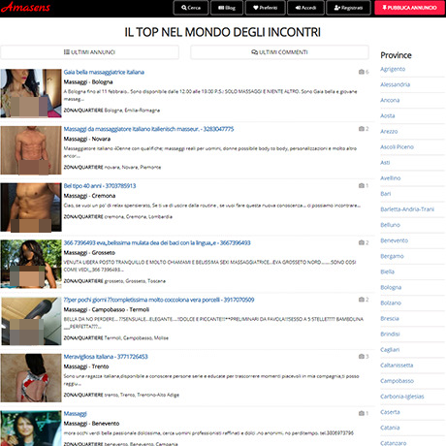Click the Pubblica Annuncio button
Image resolution: width=446 pixels, height=446 pixels.
click(409, 8)
